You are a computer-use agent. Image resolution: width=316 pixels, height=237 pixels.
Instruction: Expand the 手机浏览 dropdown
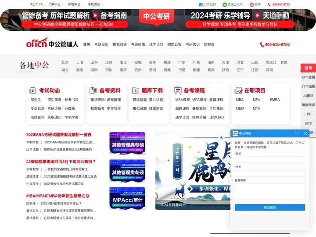(x=96, y=4)
